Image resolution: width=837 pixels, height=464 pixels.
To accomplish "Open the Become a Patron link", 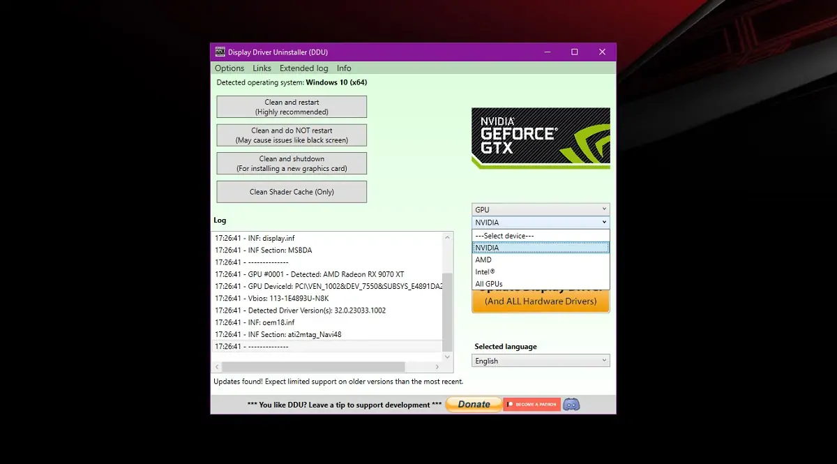I will click(x=531, y=404).
